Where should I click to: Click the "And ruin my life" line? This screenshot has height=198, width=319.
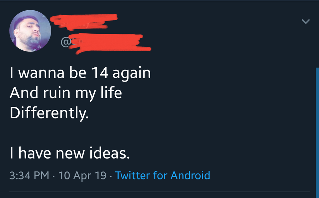tap(66, 93)
